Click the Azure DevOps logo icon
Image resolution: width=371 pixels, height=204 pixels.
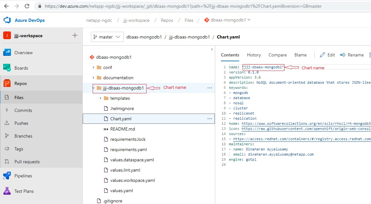7,20
